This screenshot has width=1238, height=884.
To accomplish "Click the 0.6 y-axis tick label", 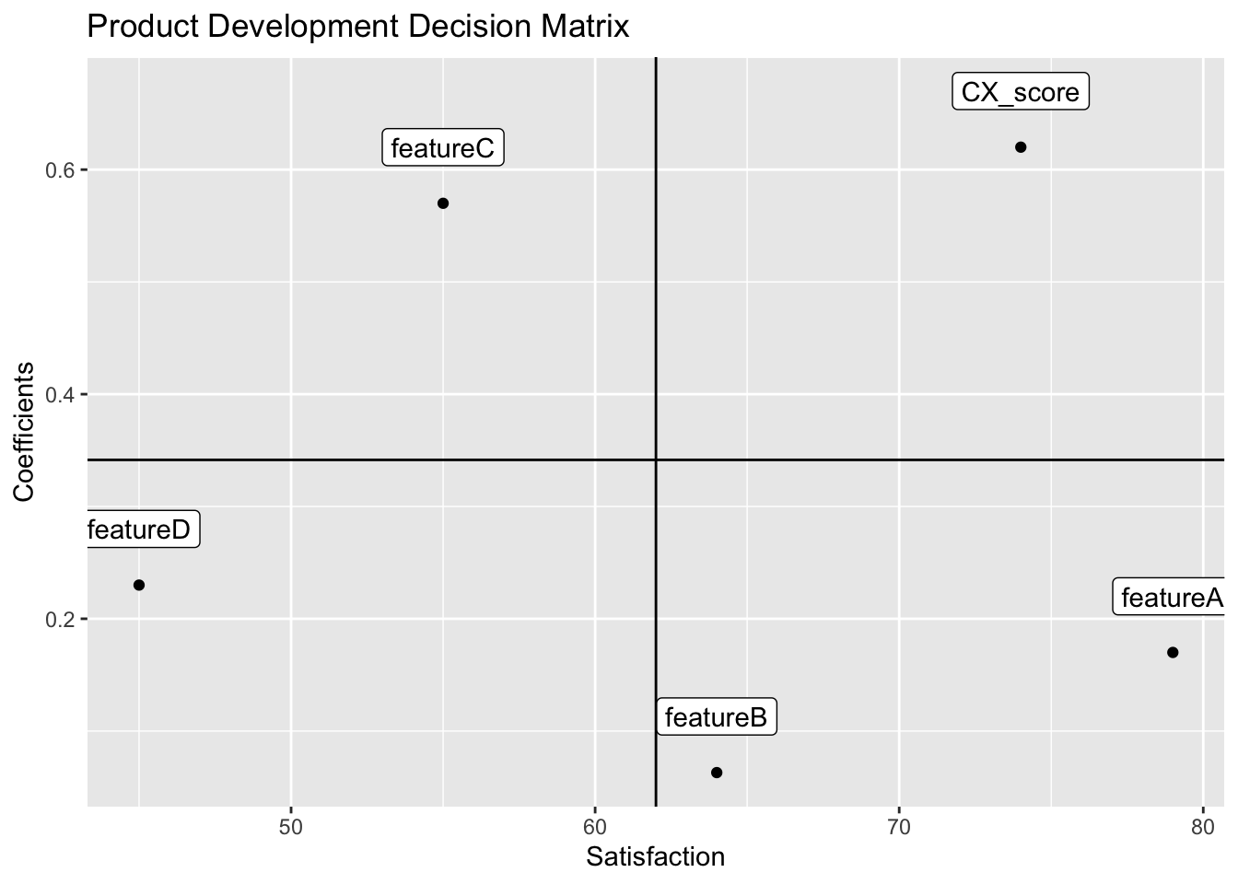I will 61,170.
